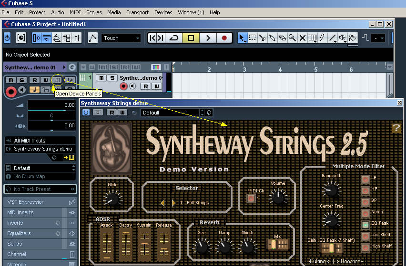
Task: Select the Play speaker tool
Action: (x=342, y=38)
